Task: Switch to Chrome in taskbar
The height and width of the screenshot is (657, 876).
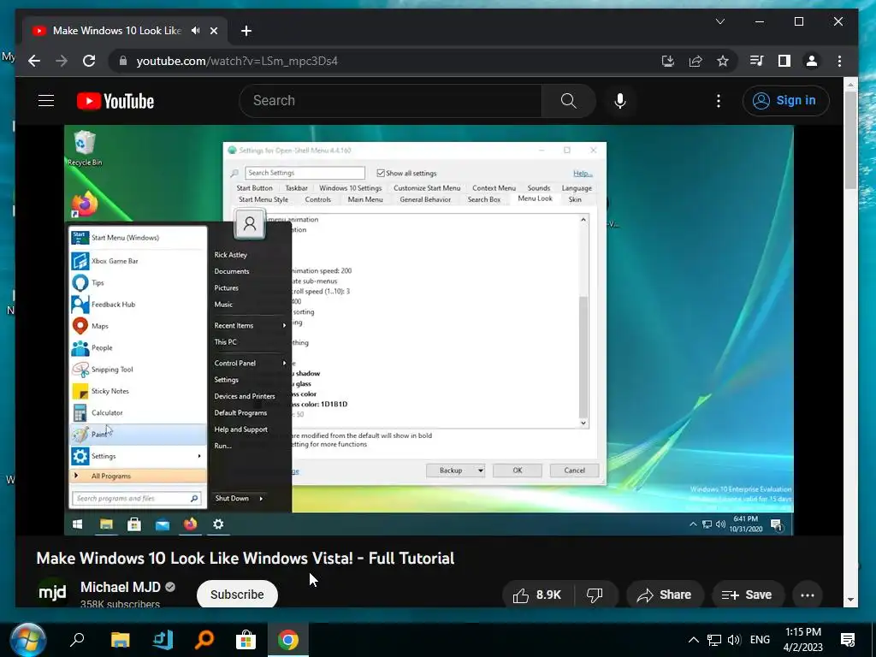Action: pos(288,640)
